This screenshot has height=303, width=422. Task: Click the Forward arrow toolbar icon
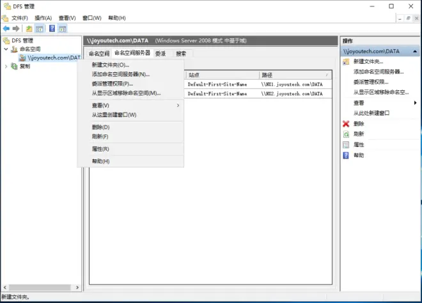(x=16, y=28)
